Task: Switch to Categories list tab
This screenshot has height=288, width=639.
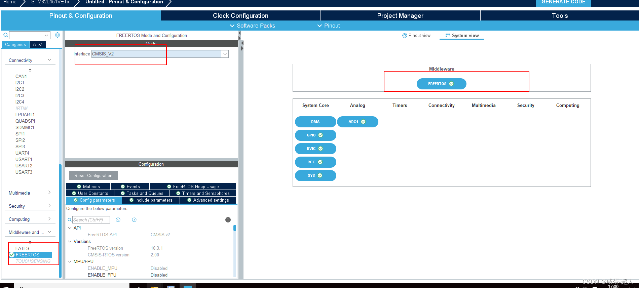Action: [15, 44]
